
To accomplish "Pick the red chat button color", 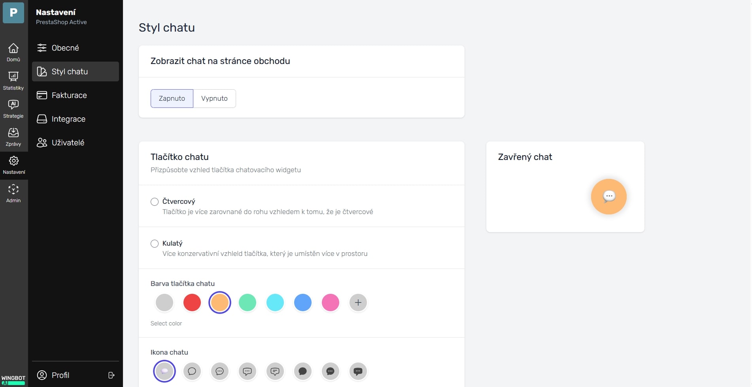I will tap(192, 302).
